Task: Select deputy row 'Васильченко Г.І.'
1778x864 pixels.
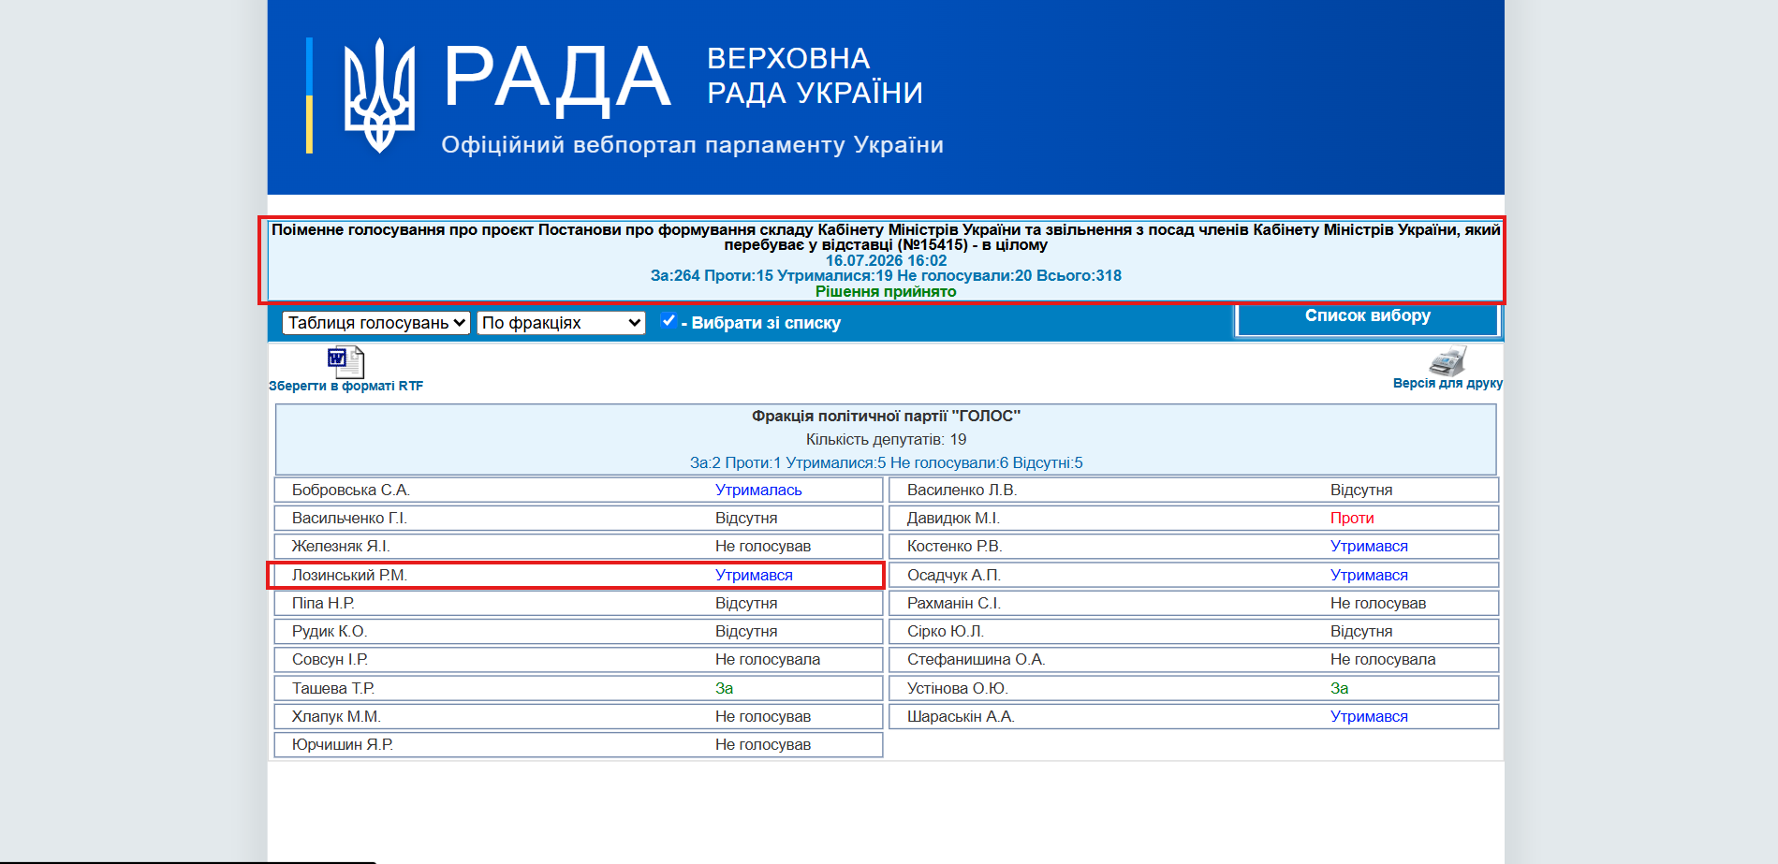Action: coord(579,519)
